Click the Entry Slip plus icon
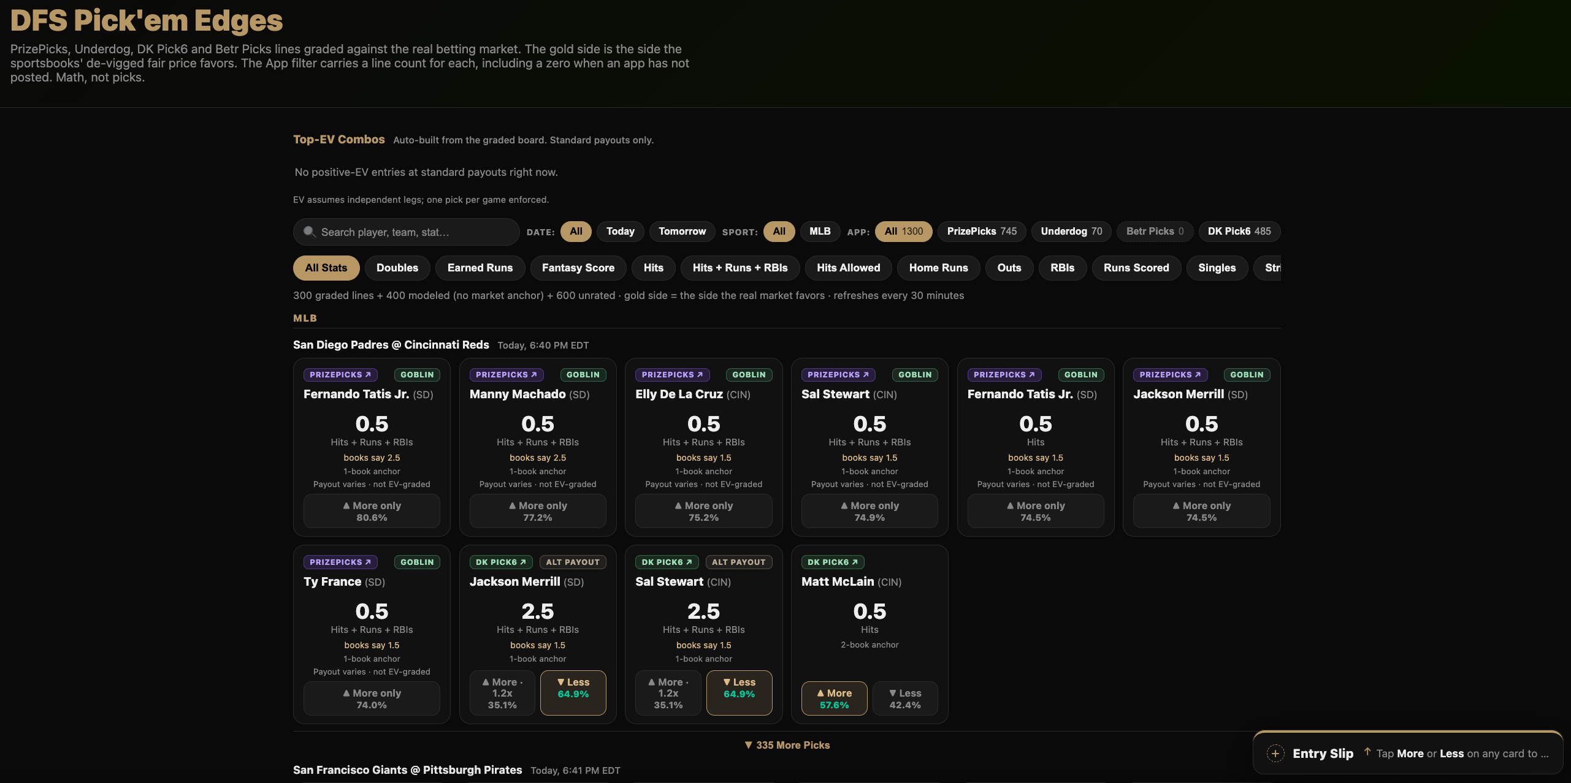The image size is (1571, 783). (x=1275, y=754)
